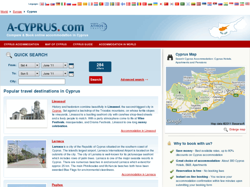Open Accommodation in Limassol link

point(138,131)
